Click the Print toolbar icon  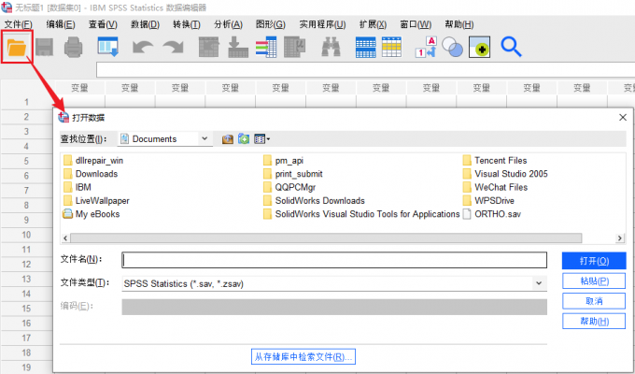click(x=73, y=47)
